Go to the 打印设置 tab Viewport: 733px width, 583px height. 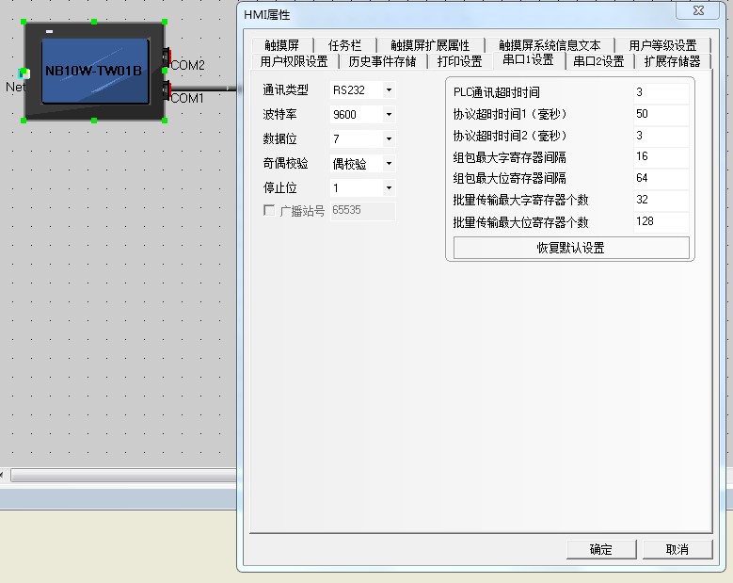pyautogui.click(x=459, y=61)
